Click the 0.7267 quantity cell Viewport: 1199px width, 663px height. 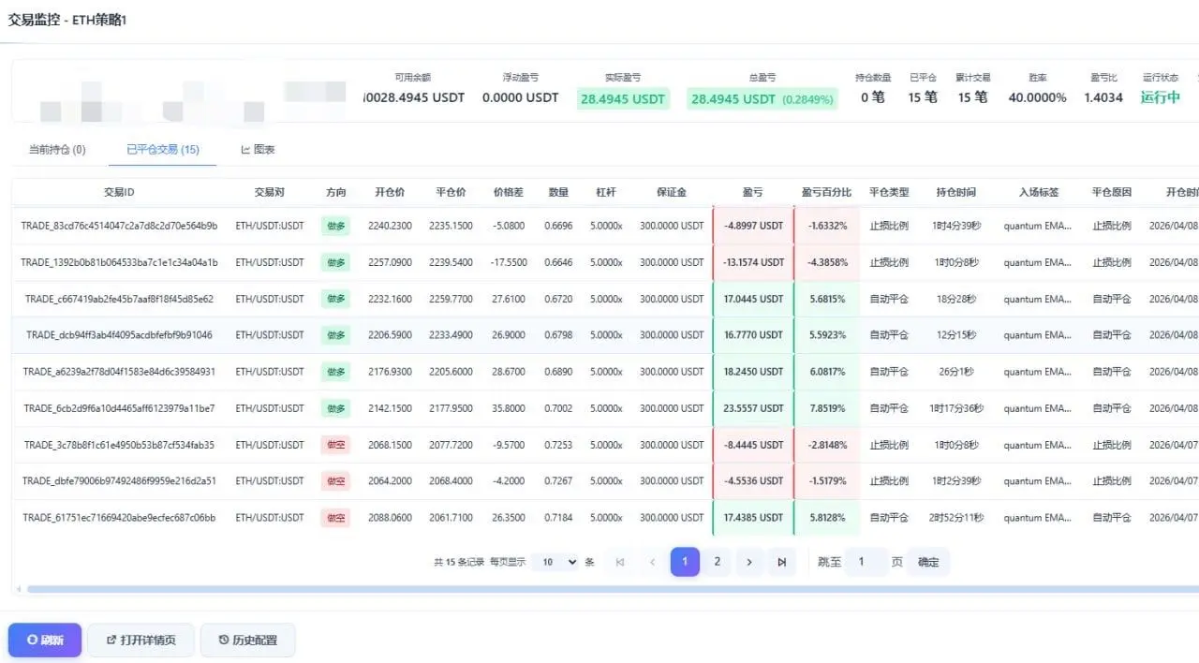coord(558,480)
